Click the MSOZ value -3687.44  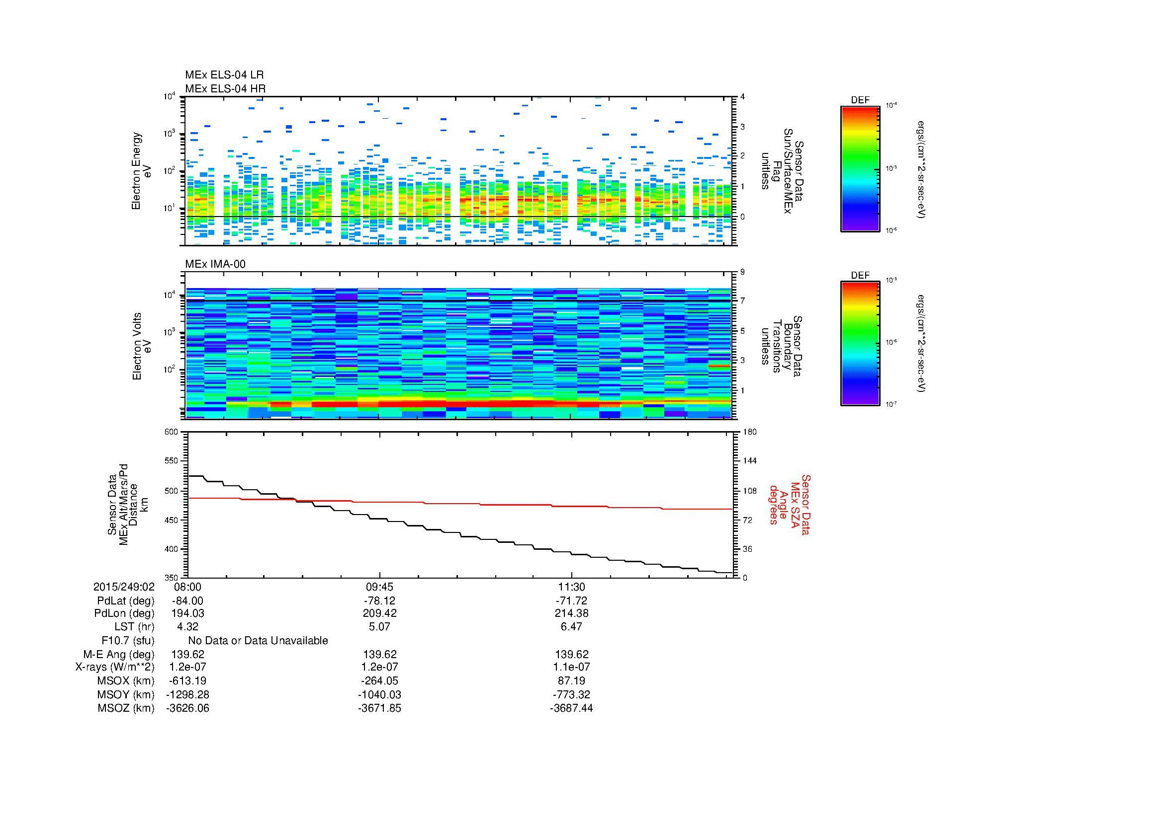pyautogui.click(x=571, y=708)
